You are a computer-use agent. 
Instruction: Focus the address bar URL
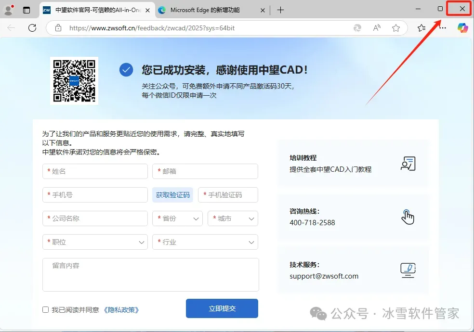(x=152, y=28)
